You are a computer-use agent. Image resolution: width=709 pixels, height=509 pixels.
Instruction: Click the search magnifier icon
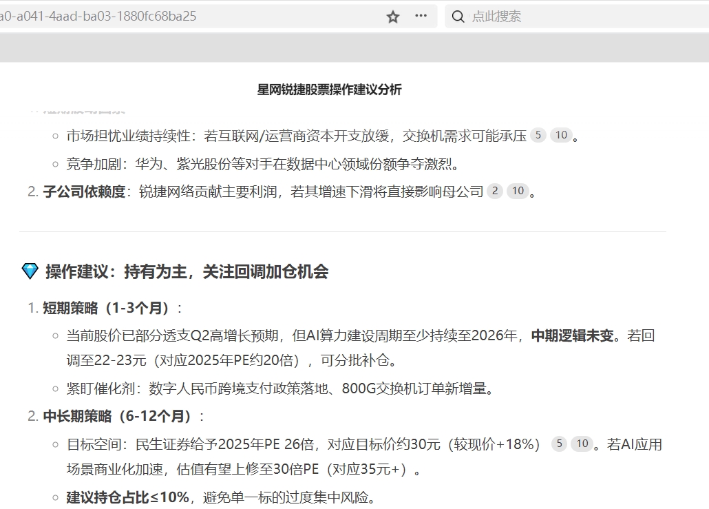point(458,17)
